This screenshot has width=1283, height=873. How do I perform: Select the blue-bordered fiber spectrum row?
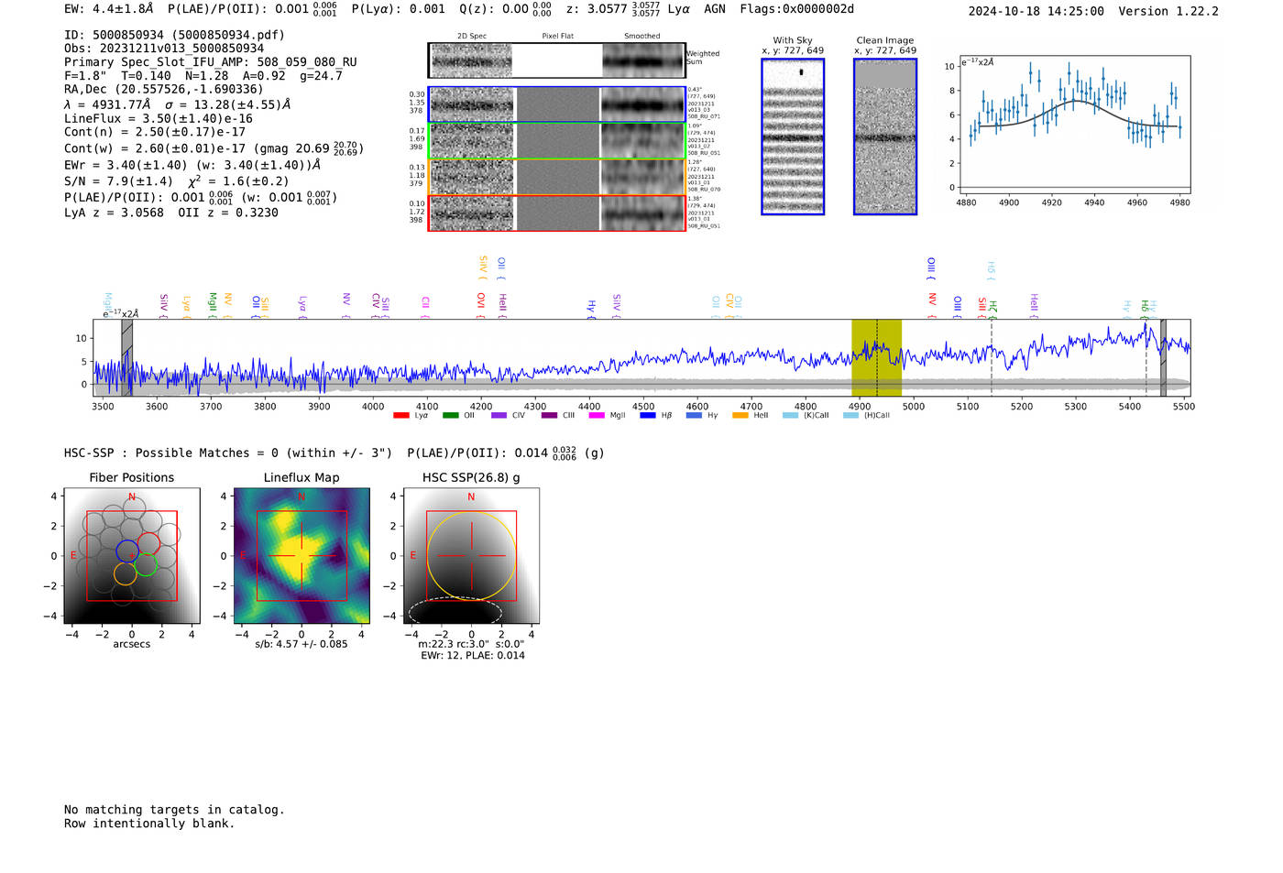tap(557, 104)
